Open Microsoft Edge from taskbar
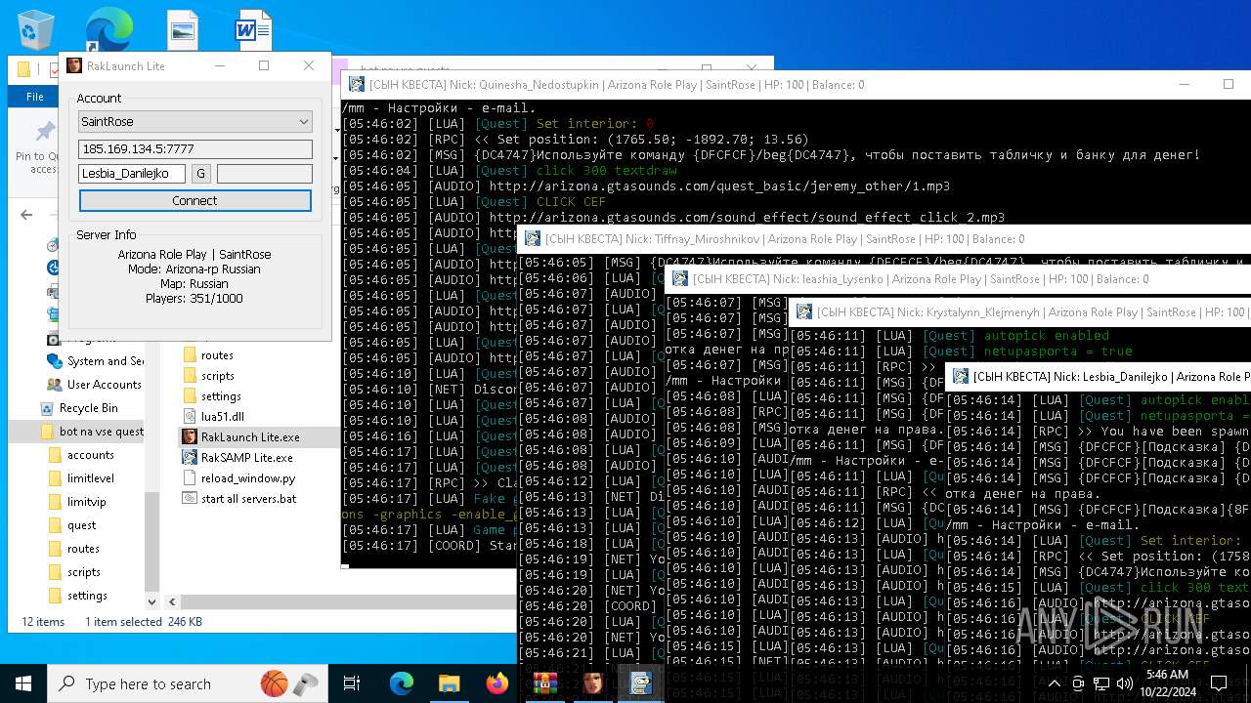Screen dimensions: 1251x703 [x=402, y=683]
